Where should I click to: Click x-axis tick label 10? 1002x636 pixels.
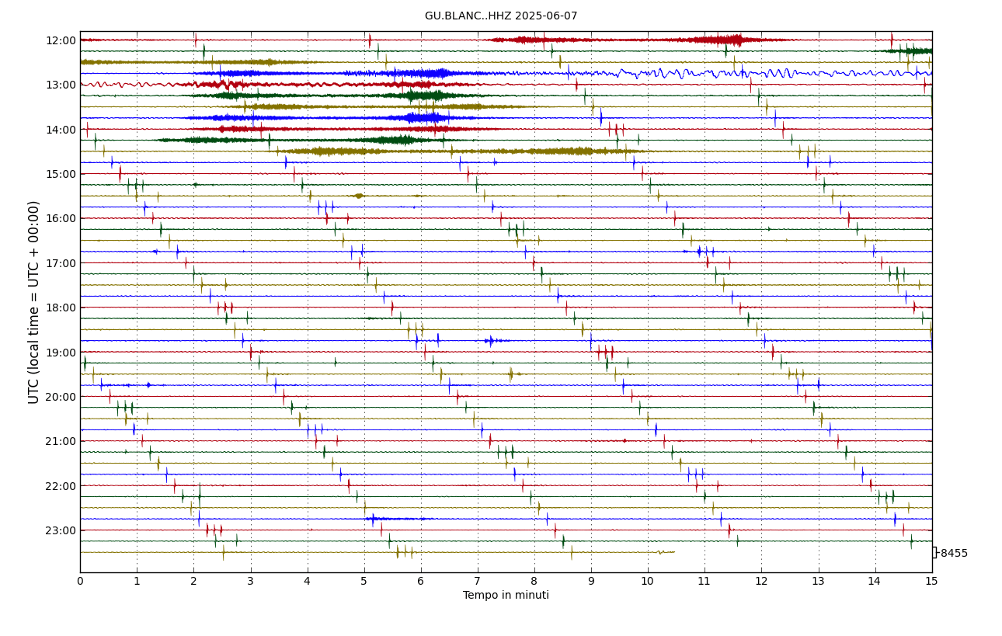click(648, 581)
